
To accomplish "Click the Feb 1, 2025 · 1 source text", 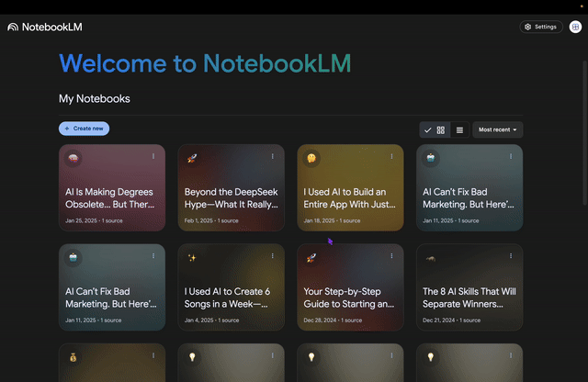I will 211,220.
